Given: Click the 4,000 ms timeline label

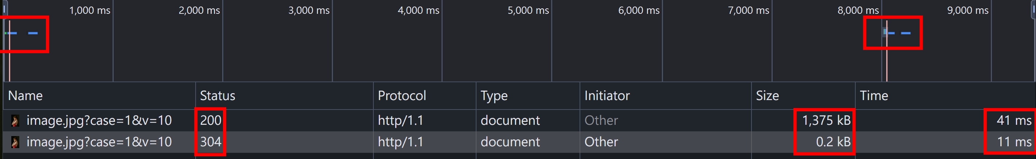Looking at the screenshot, I should point(419,11).
